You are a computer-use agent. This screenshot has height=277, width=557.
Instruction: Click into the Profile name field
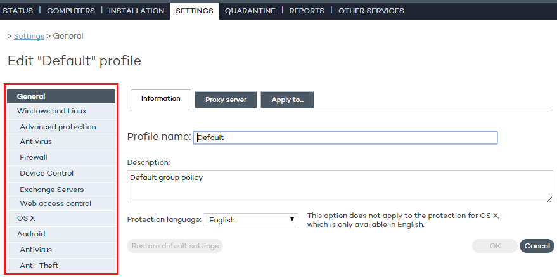coord(345,138)
